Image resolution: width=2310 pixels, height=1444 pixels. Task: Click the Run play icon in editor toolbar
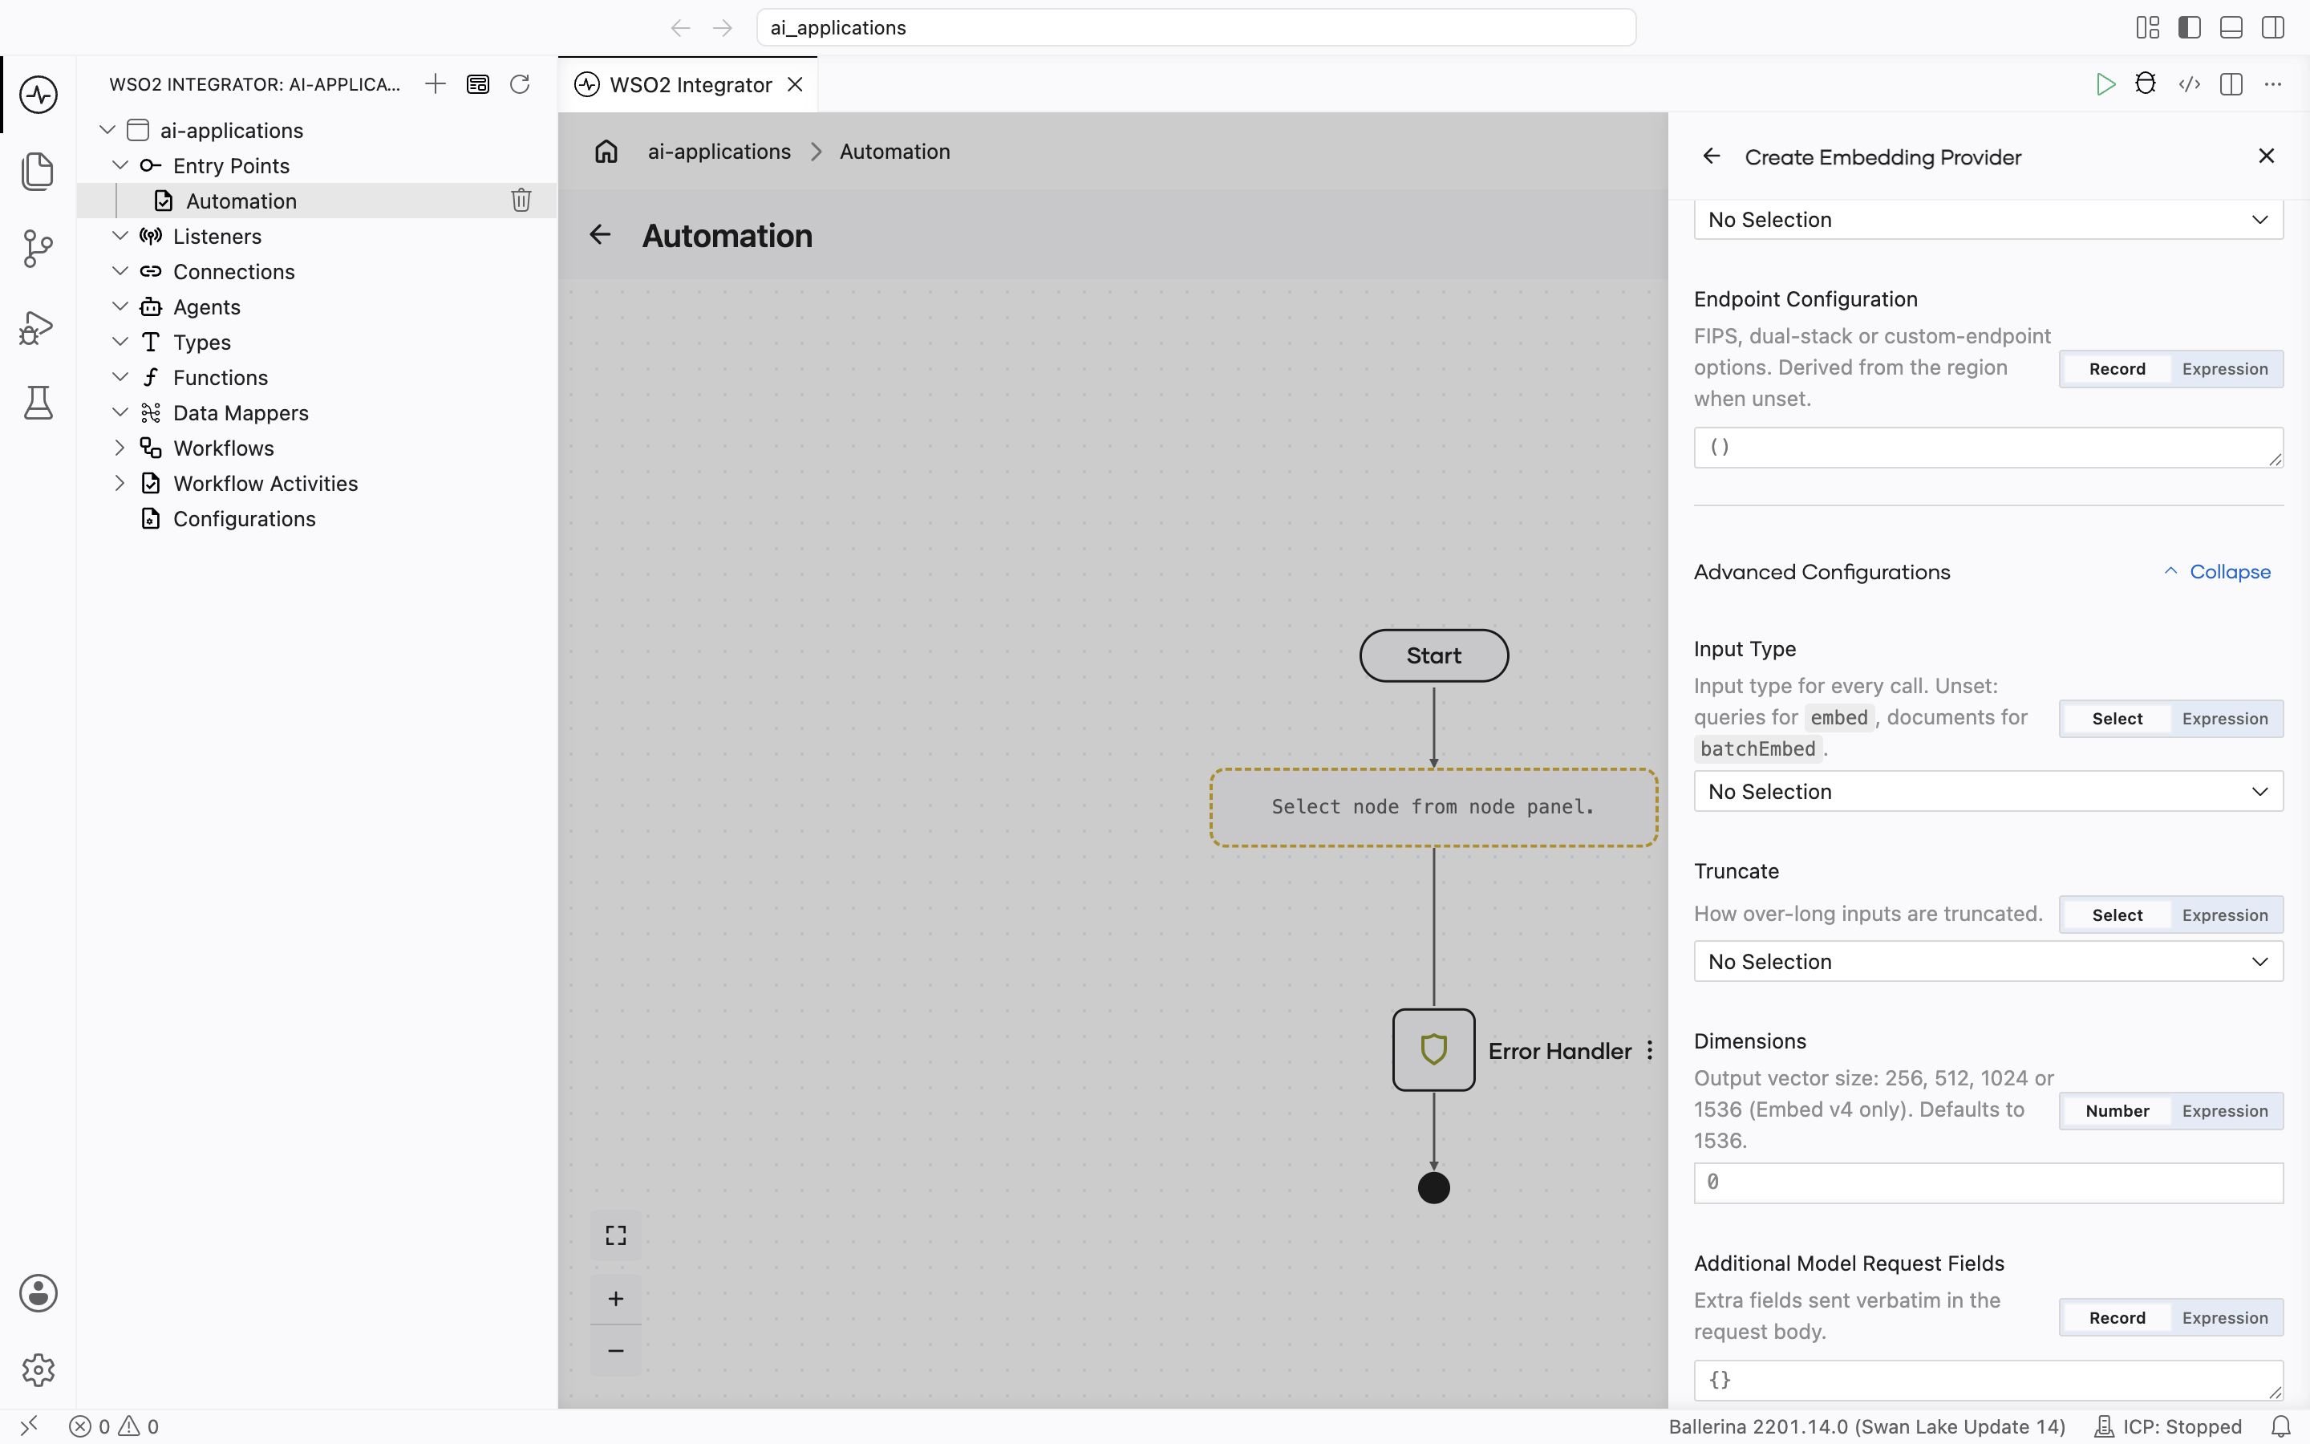pyautogui.click(x=2105, y=84)
